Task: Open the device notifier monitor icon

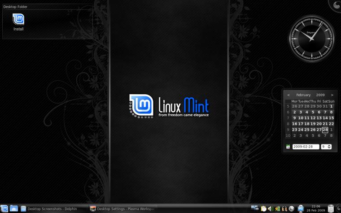Action: (x=301, y=209)
